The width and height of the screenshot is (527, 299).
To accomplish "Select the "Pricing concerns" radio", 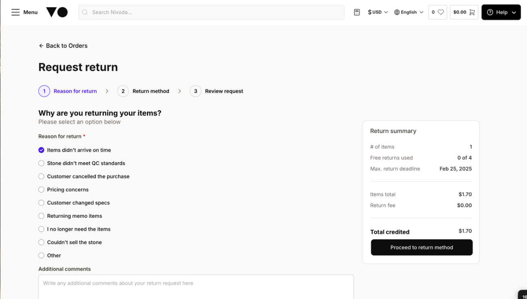I will pyautogui.click(x=41, y=190).
